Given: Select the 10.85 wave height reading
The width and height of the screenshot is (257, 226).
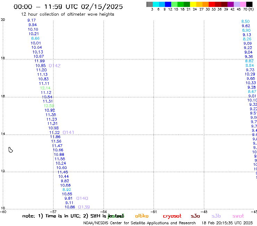Looking at the screenshot, I should 41,66.
